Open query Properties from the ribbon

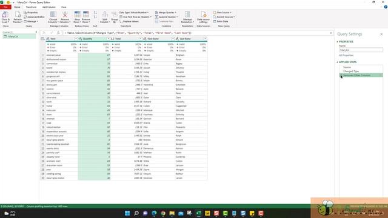[31, 12]
